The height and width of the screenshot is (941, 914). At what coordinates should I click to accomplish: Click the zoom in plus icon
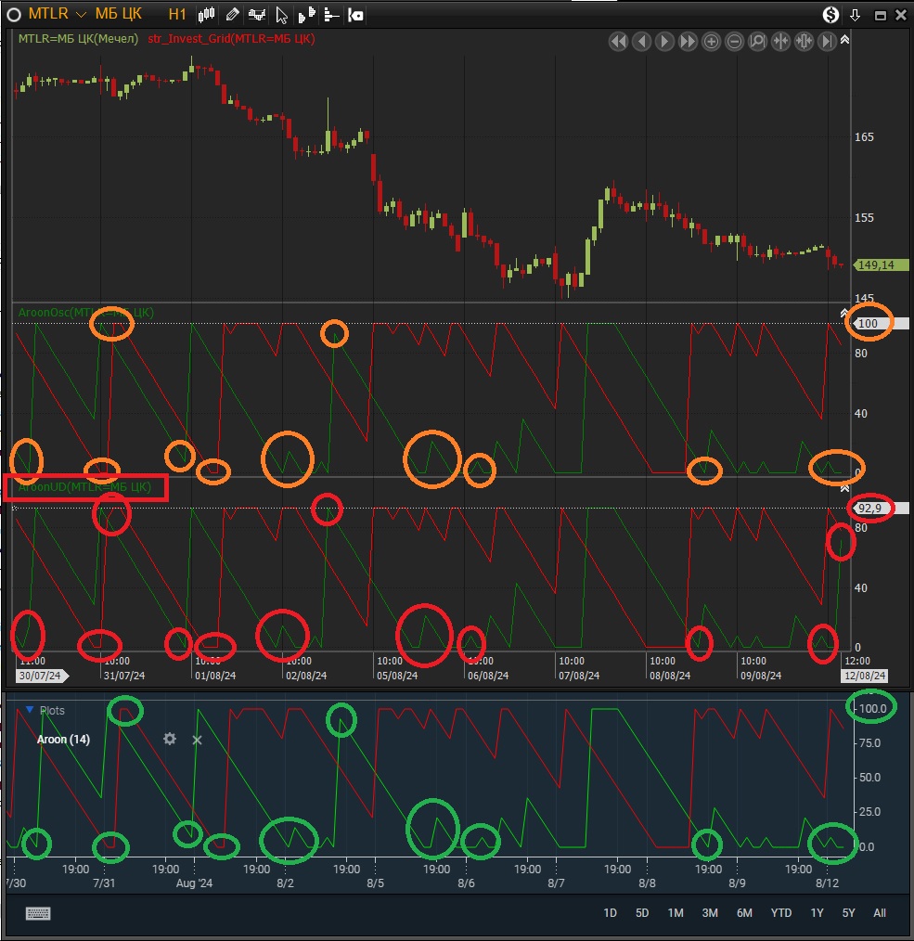click(712, 42)
